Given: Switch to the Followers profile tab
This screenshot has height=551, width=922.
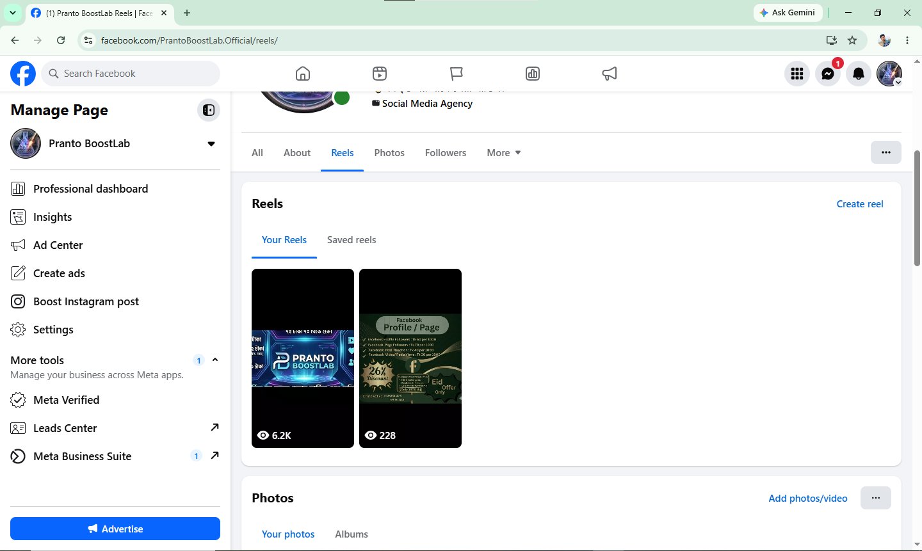Looking at the screenshot, I should pos(446,153).
